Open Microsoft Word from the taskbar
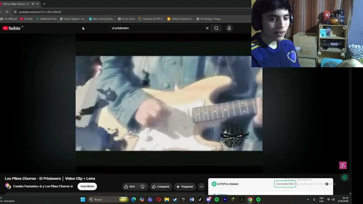363x204 pixels. pos(192,199)
